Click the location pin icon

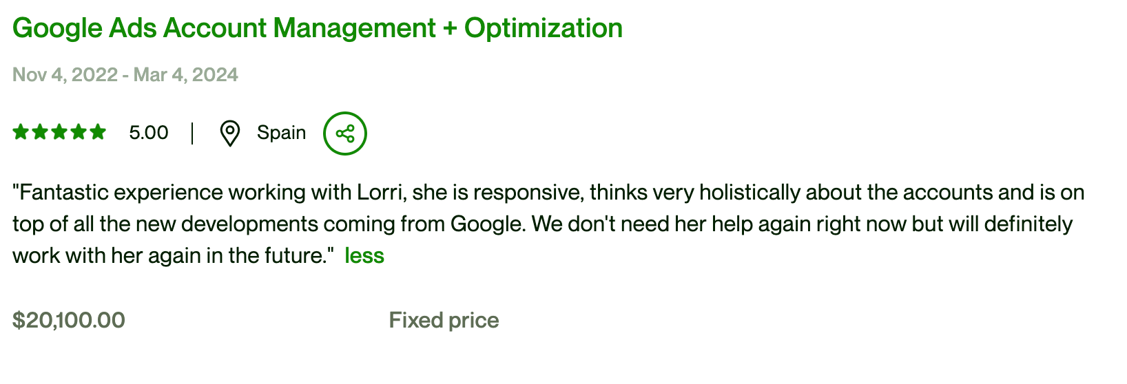click(229, 133)
